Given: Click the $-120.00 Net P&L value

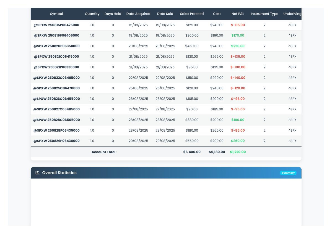Looking at the screenshot, I should [x=238, y=88].
